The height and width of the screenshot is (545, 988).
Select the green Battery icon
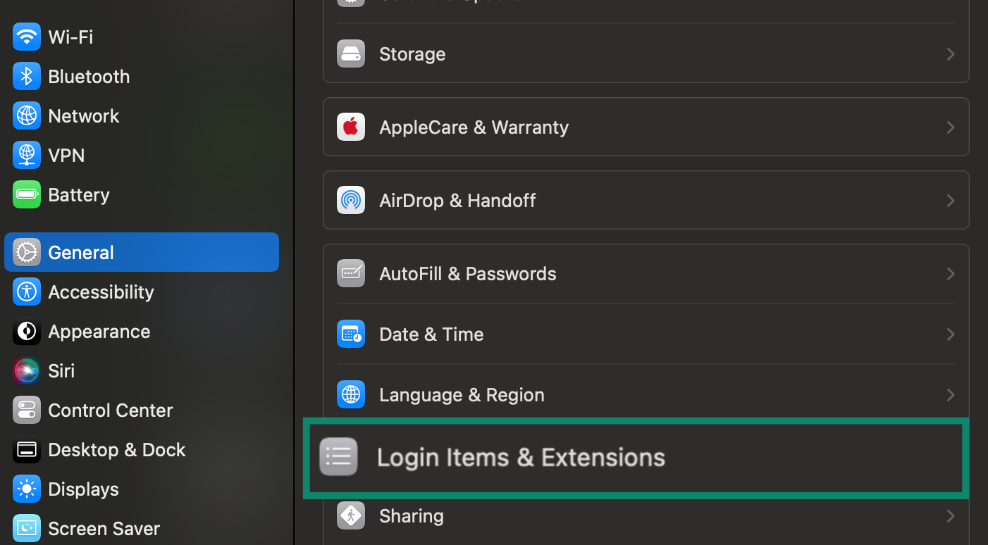(26, 194)
